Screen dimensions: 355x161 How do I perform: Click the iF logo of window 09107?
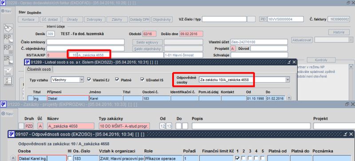pos(12,134)
